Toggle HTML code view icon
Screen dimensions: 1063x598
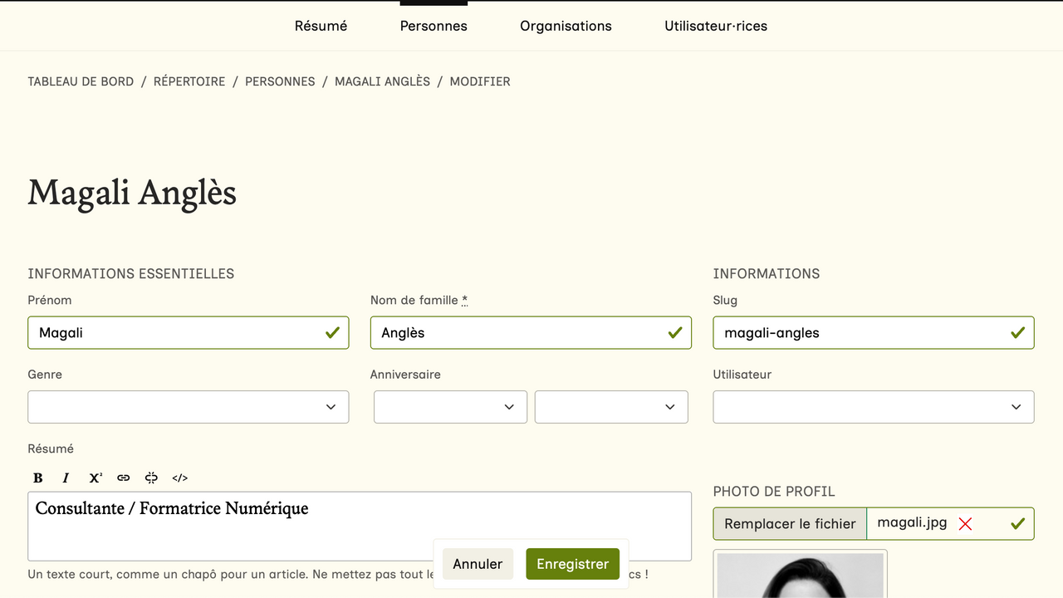coord(179,478)
